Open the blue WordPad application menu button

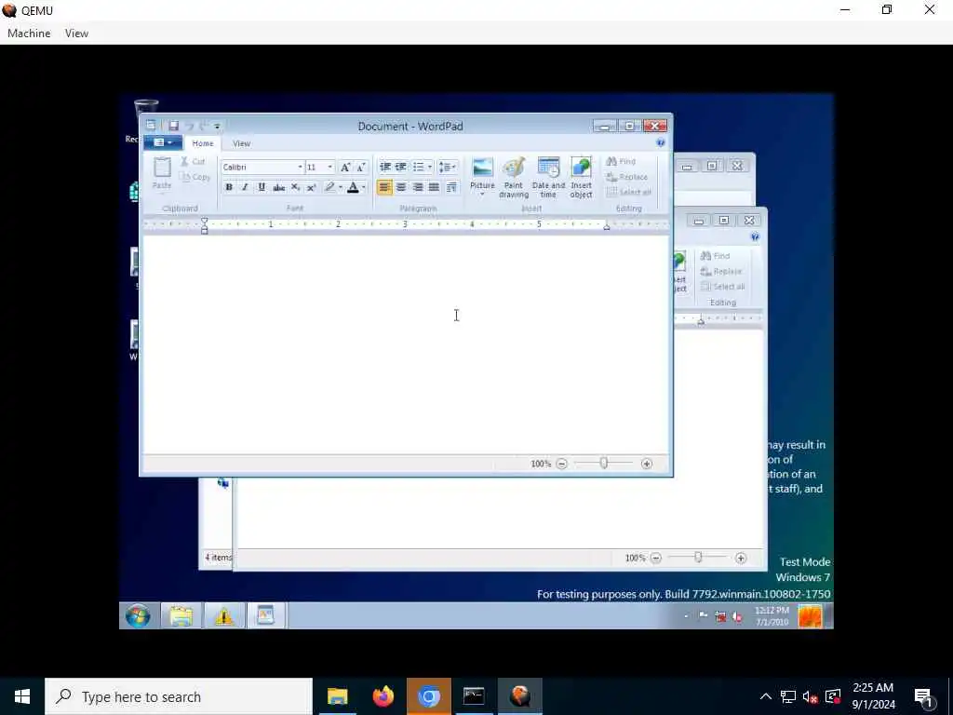162,142
